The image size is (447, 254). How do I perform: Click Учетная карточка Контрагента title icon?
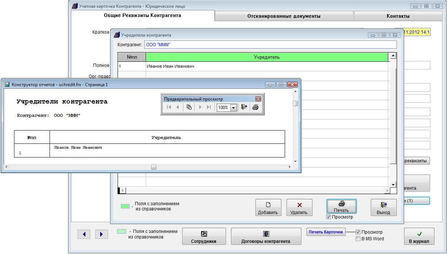(75, 6)
